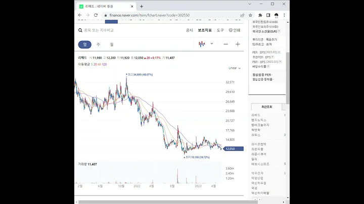The height and width of the screenshot is (204, 364).
Task: Toggle the 60-day moving average
Action: [x=100, y=65]
